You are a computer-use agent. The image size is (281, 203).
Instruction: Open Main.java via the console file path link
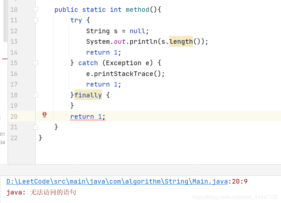coord(115,181)
